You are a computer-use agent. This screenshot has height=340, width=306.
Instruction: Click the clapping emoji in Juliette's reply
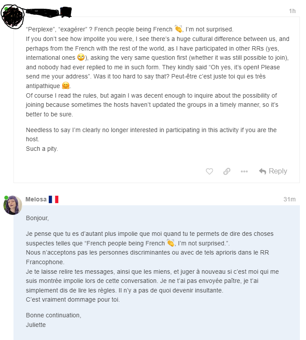point(171,243)
